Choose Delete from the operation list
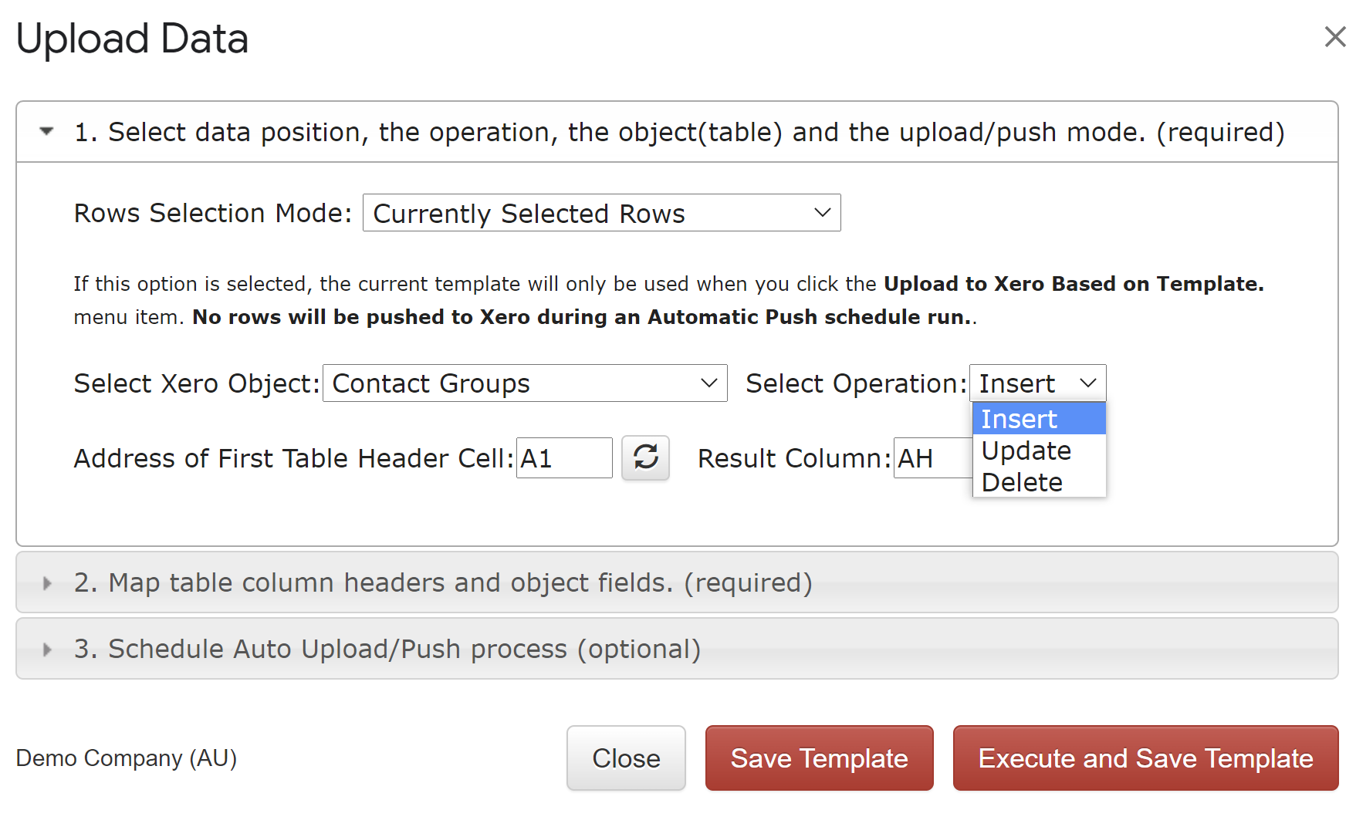Screen dimensions: 1356x837 coord(1039,482)
